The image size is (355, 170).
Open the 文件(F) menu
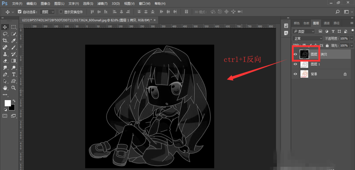(x=17, y=4)
